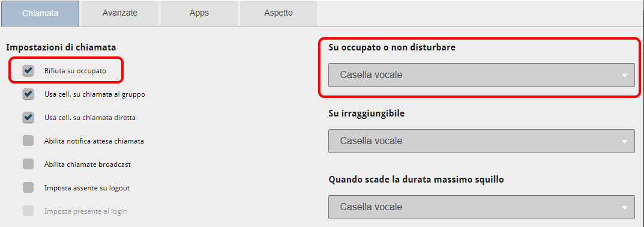Toggle Usa cell. su chiamata al gruppo

28,94
